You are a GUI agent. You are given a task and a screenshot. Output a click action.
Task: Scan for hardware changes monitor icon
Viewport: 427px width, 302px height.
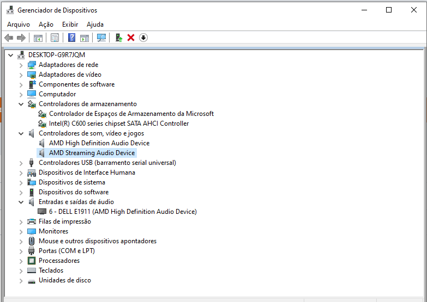click(x=101, y=38)
